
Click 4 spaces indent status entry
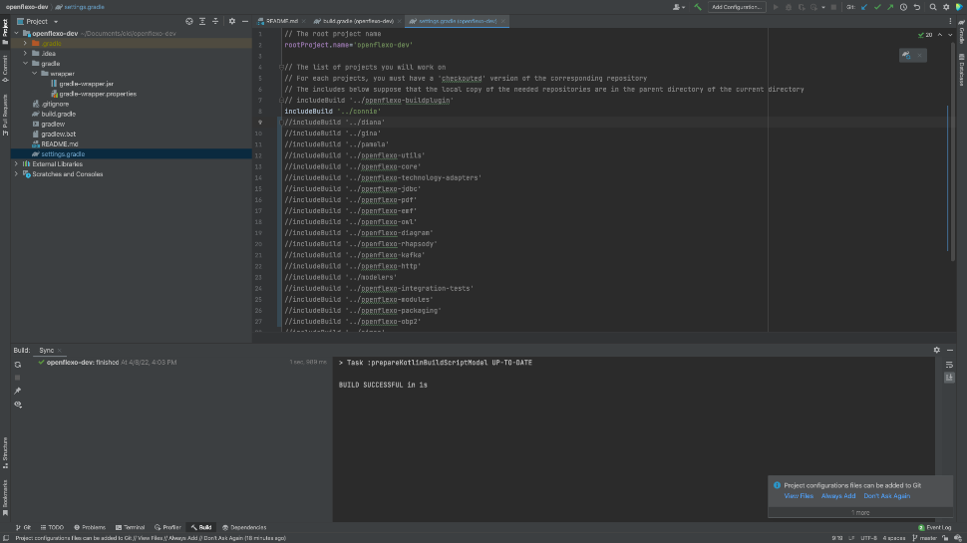click(x=893, y=538)
